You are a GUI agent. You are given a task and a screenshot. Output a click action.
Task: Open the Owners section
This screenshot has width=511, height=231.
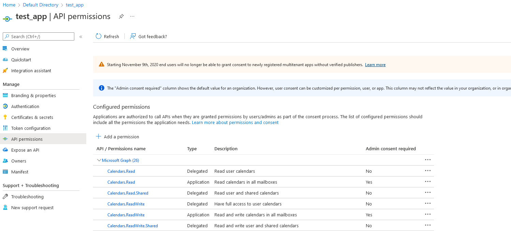coord(19,161)
